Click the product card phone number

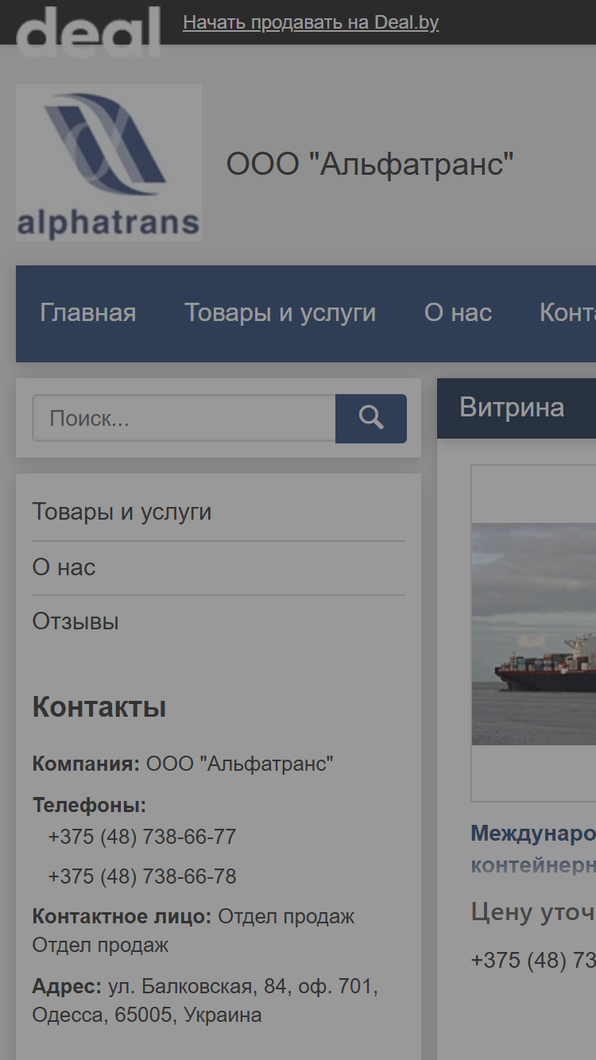[x=533, y=960]
